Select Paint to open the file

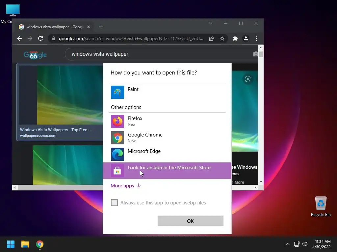pyautogui.click(x=167, y=92)
